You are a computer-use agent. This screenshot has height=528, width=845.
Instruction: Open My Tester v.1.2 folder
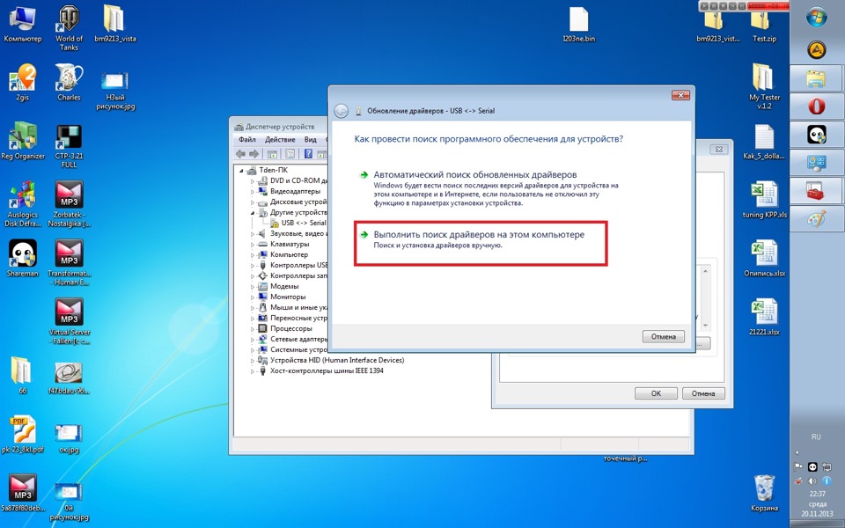click(764, 86)
